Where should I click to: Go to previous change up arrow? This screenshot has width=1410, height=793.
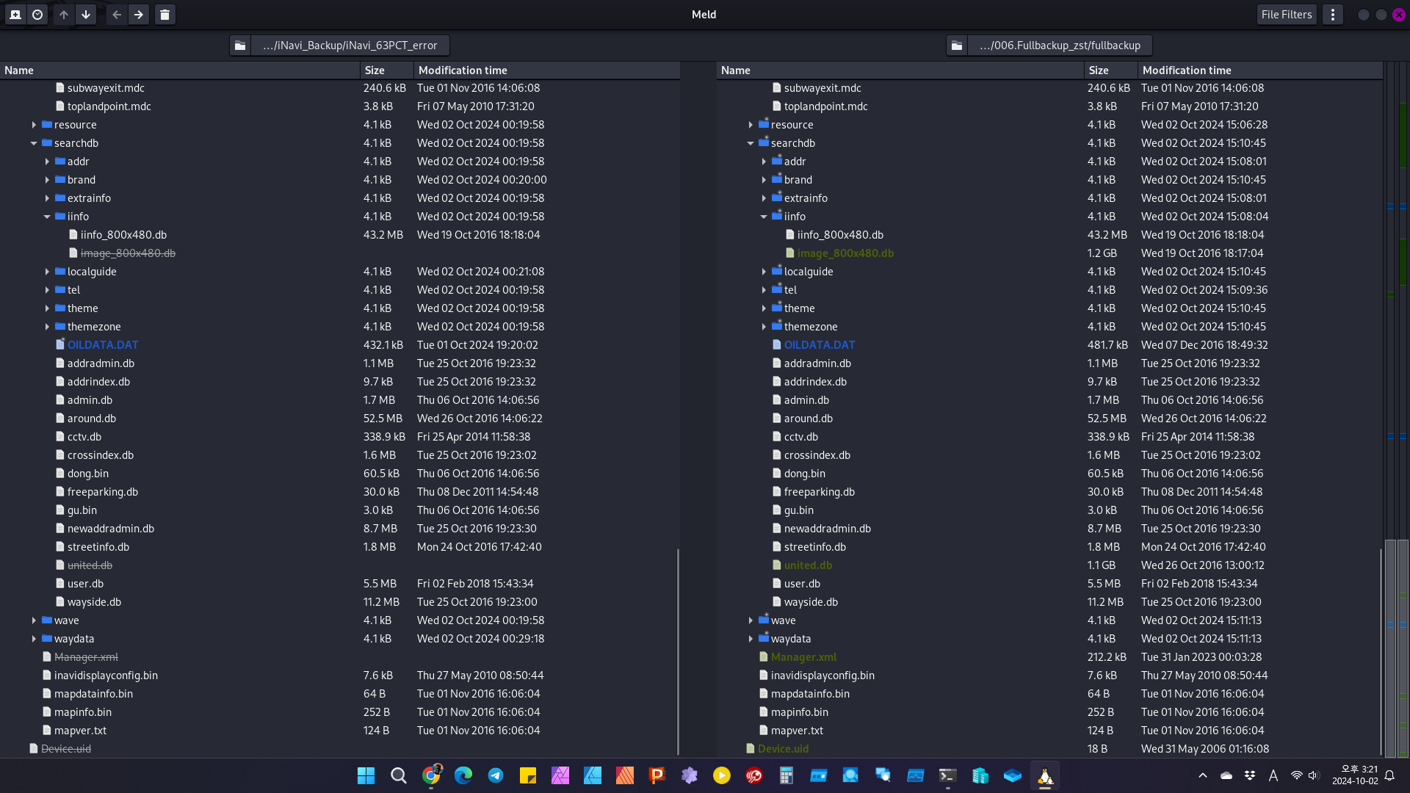(64, 15)
